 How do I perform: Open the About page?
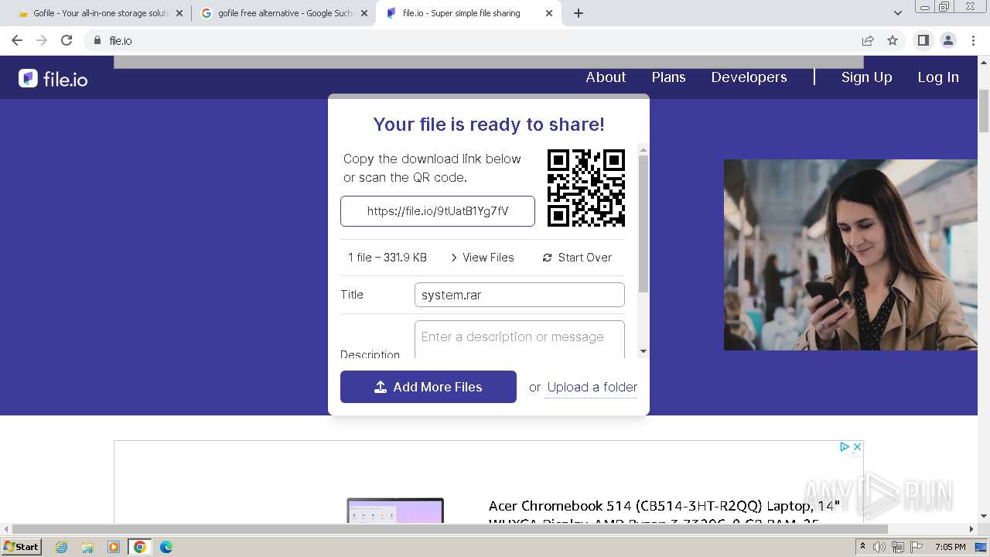(x=606, y=77)
